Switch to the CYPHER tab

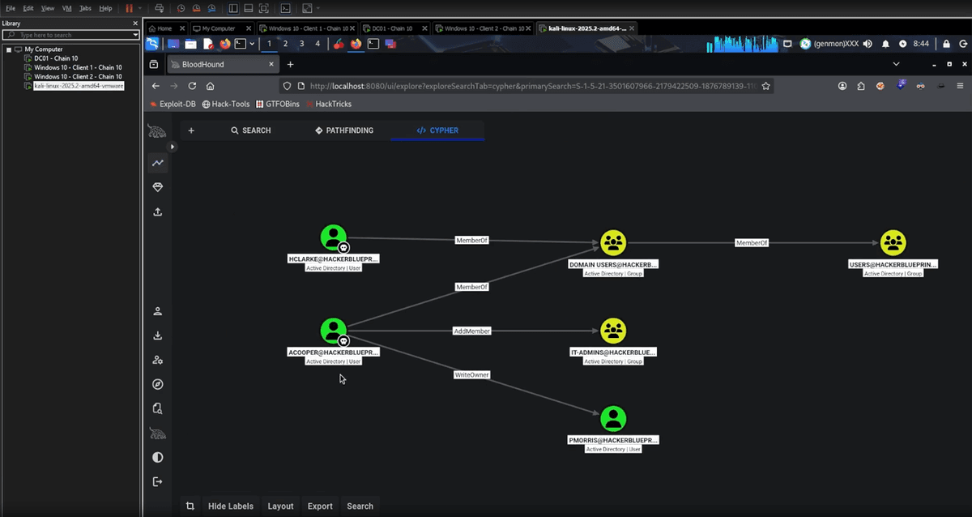pyautogui.click(x=437, y=130)
